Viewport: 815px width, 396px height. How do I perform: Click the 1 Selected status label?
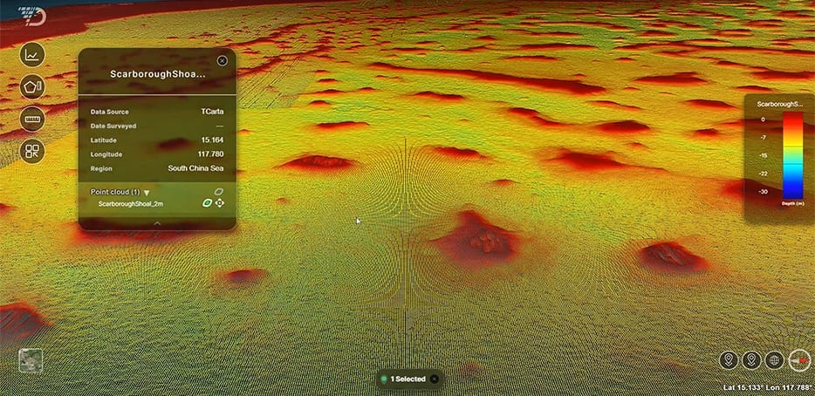tap(408, 379)
